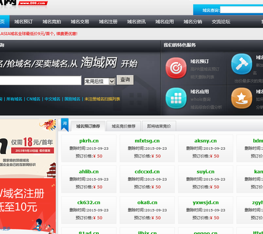263x234 pixels.
Task: Click the top 域名查询 input field
Action: (x=241, y=10)
